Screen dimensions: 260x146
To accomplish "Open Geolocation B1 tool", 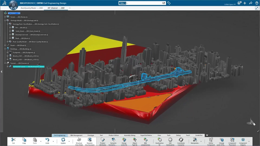I will 160,140.
